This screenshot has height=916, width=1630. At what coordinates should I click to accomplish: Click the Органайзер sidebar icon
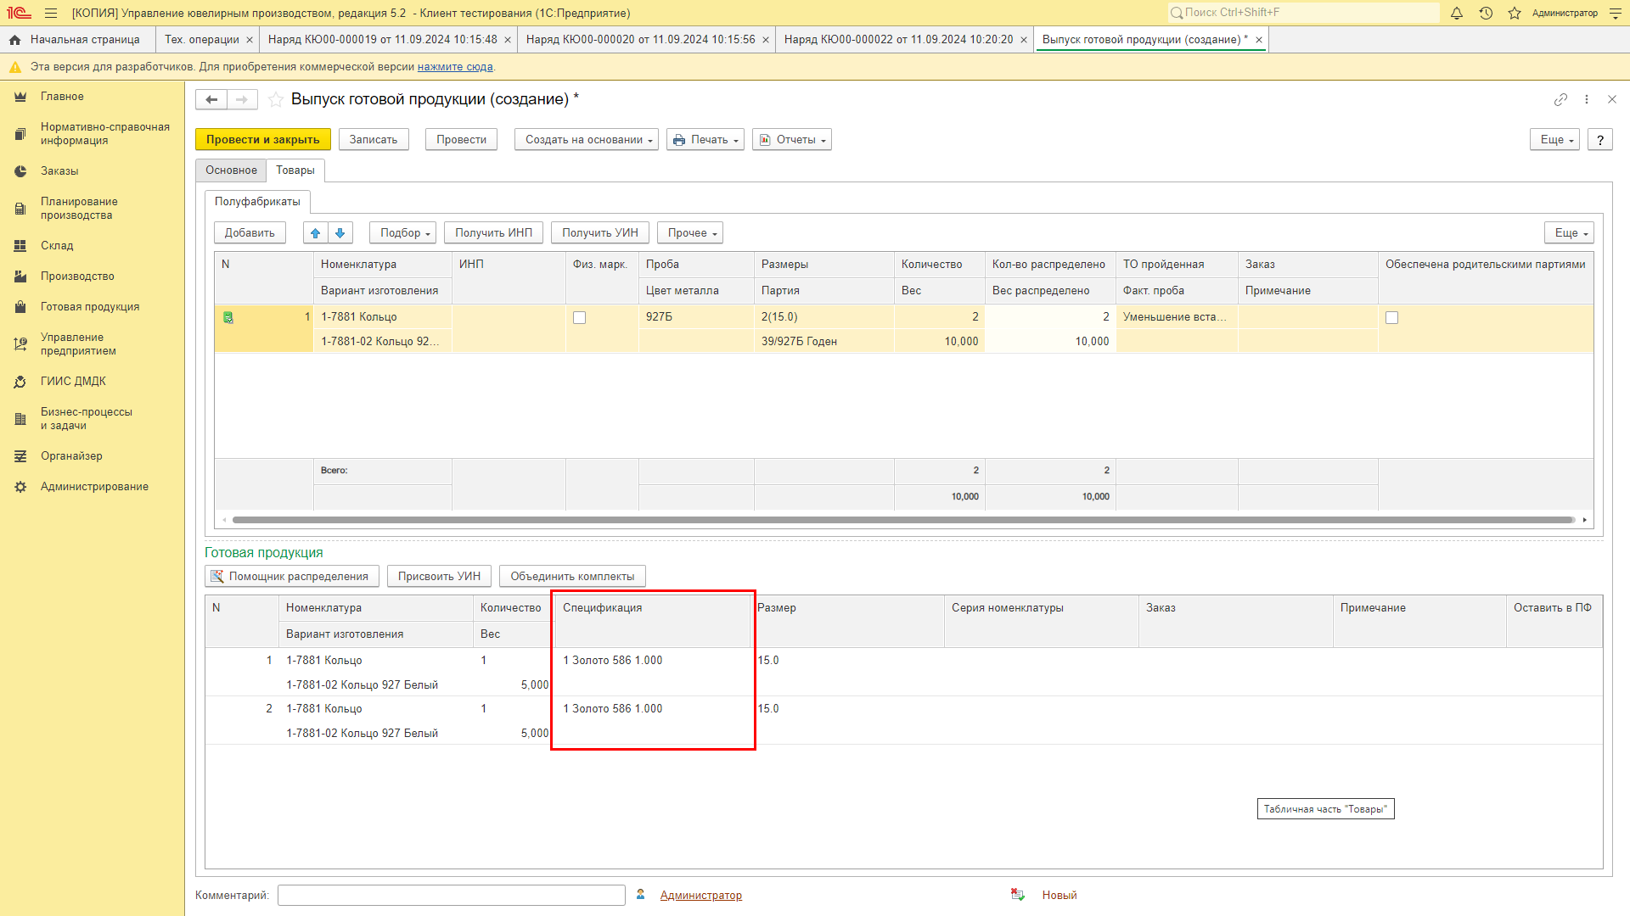(20, 456)
